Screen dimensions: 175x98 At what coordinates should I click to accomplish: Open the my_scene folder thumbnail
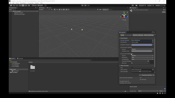33,67
